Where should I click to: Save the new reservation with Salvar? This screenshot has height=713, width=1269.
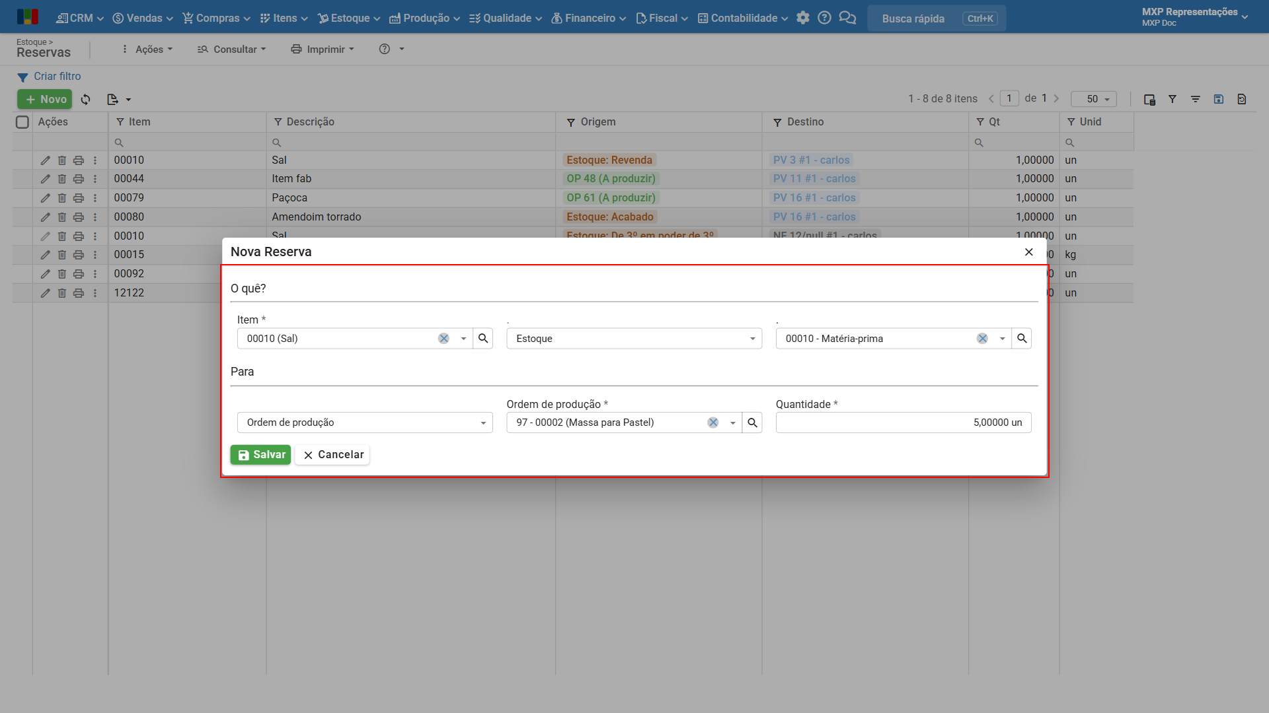coord(260,455)
